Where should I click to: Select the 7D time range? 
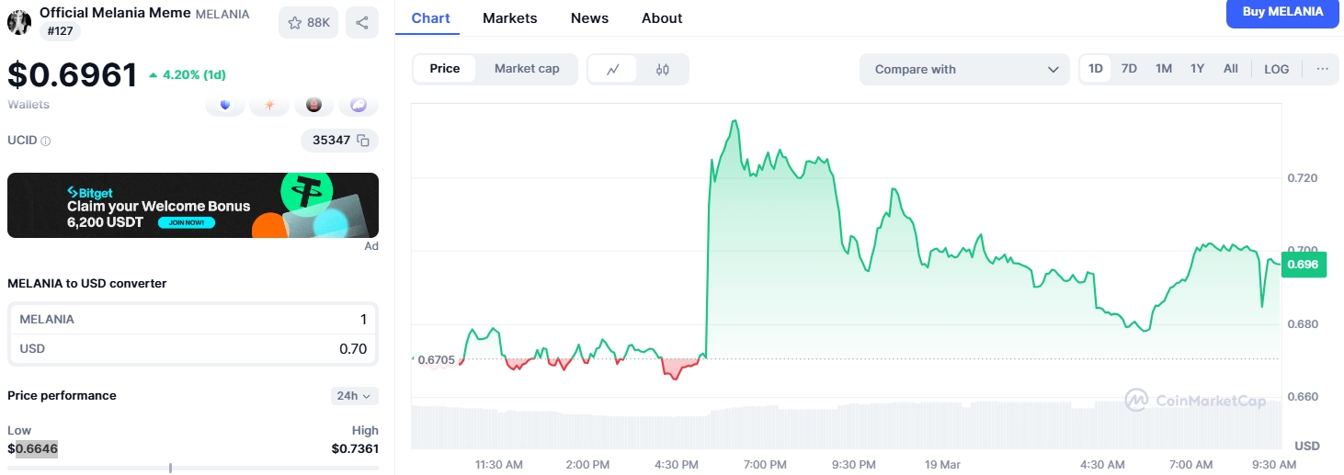pyautogui.click(x=1129, y=69)
